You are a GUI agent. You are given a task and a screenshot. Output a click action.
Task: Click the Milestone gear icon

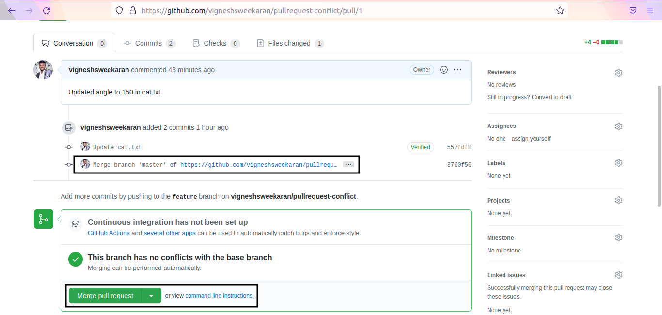[618, 237]
